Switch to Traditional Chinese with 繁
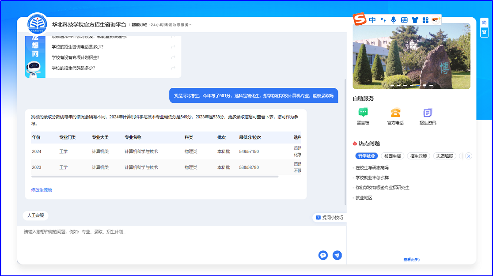This screenshot has width=493, height=276. click(484, 32)
